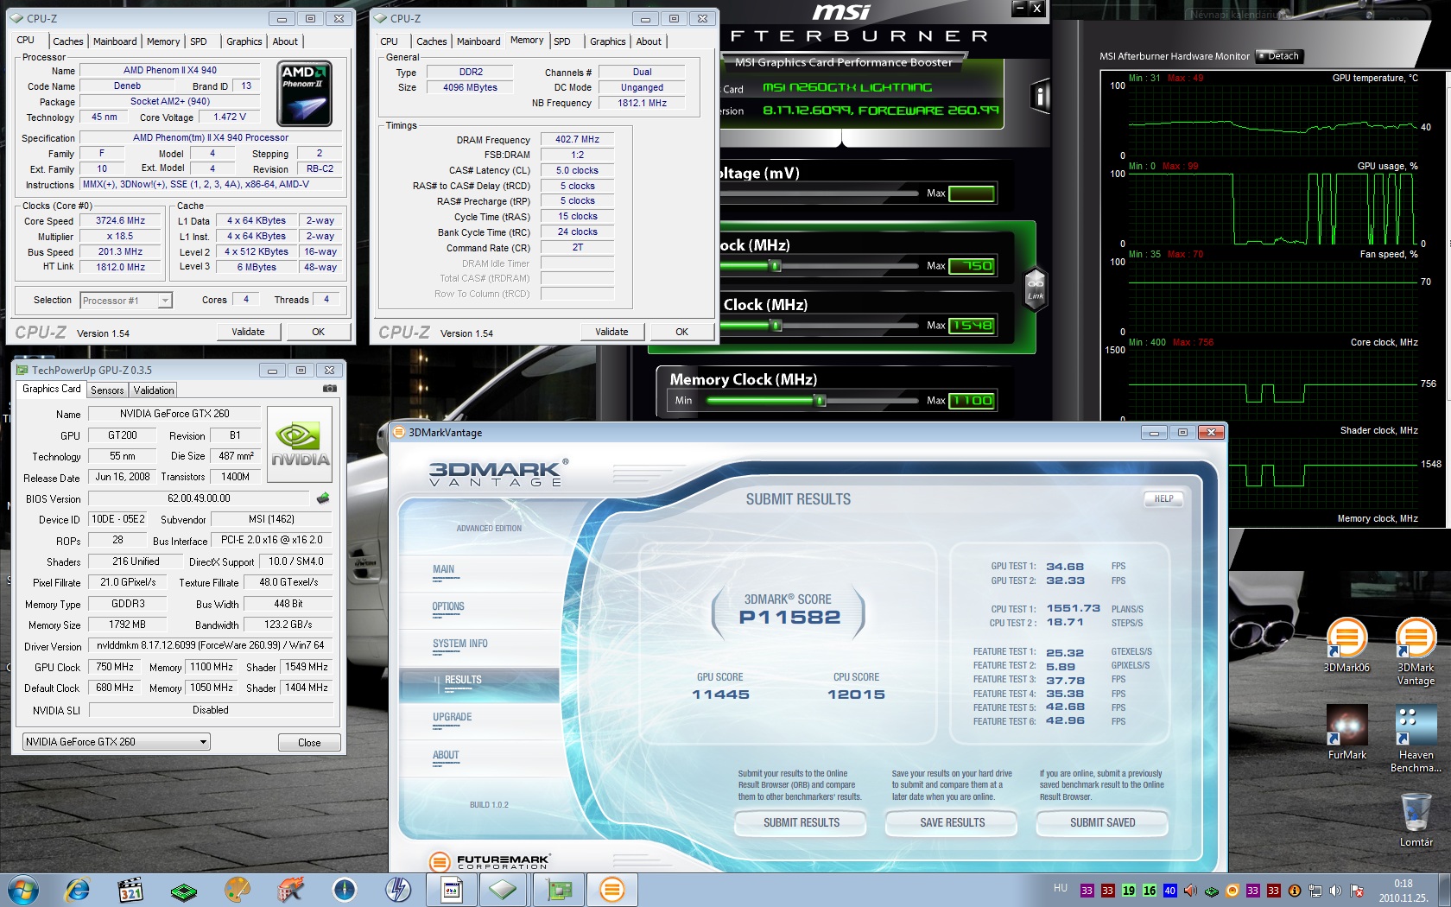This screenshot has width=1451, height=907.
Task: Go to Main in 3DMark Vantage sidebar
Action: pos(443,569)
